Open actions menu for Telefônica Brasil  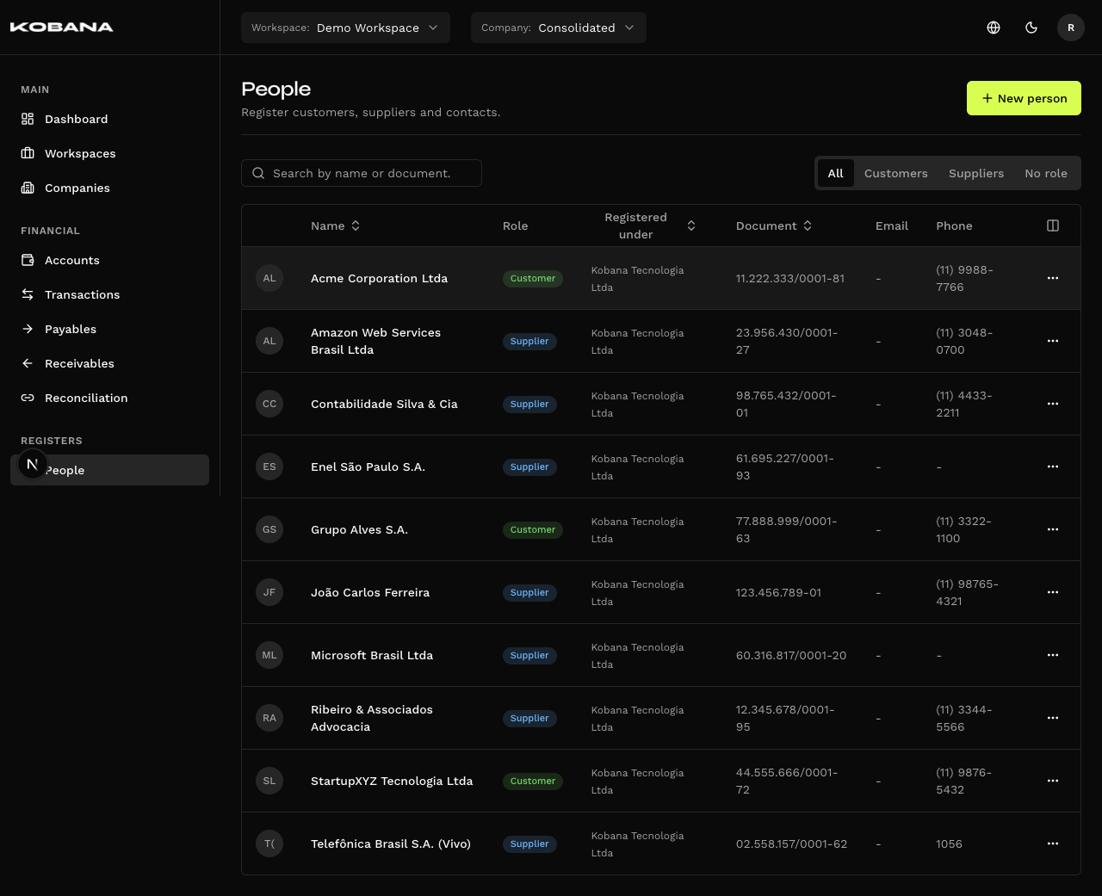[x=1052, y=843]
